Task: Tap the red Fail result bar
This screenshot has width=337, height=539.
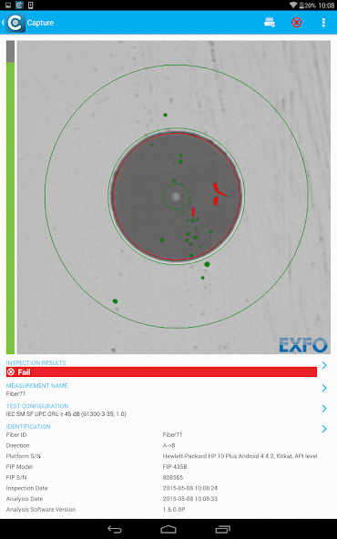Action: tap(161, 372)
